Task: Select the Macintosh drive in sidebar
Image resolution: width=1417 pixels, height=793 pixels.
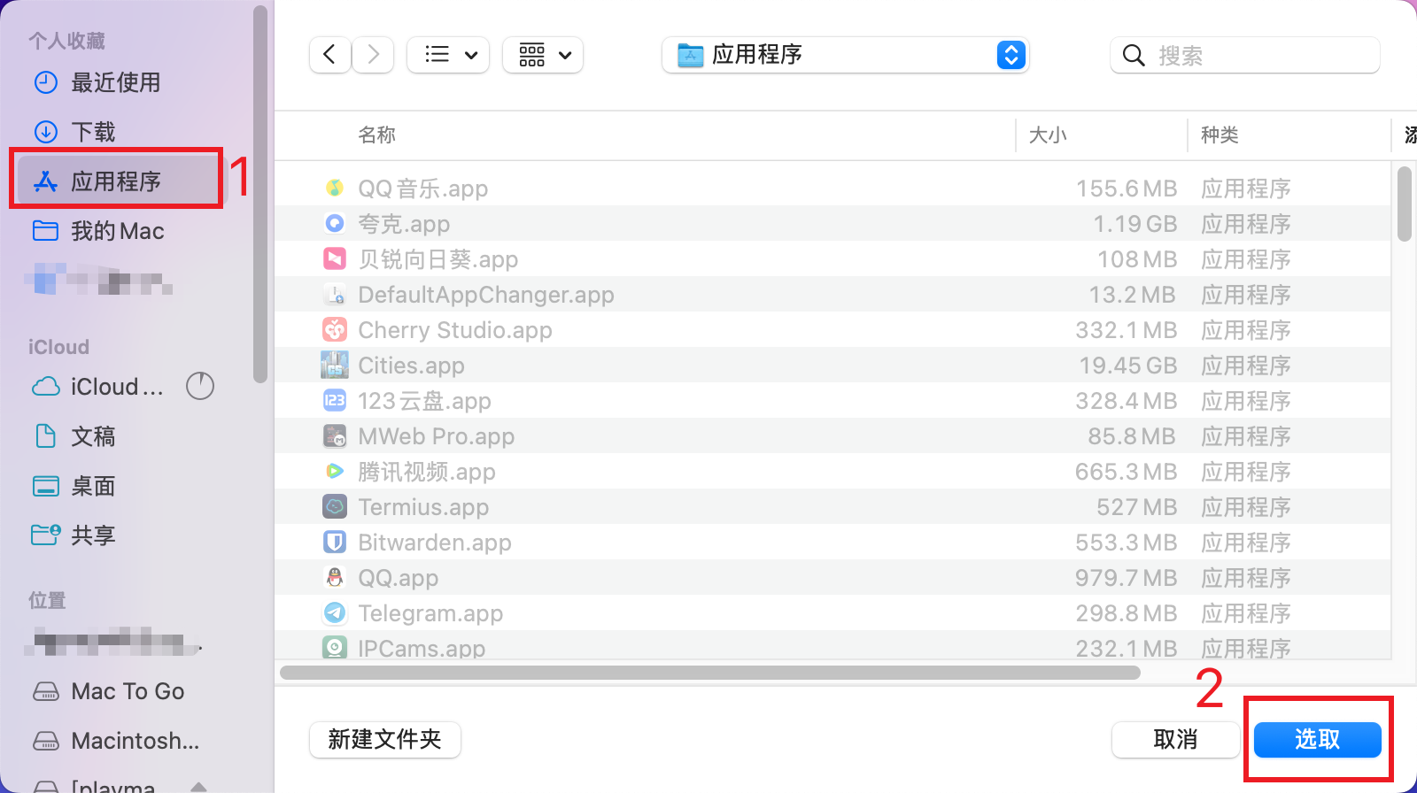Action: [115, 741]
